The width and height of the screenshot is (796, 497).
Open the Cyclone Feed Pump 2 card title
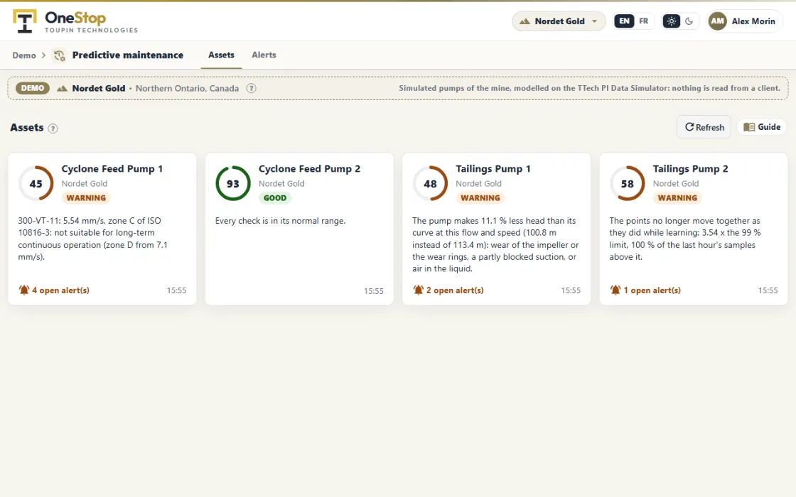[x=309, y=169]
